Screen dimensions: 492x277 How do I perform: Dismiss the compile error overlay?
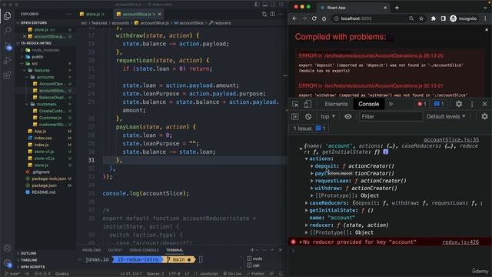[487, 29]
